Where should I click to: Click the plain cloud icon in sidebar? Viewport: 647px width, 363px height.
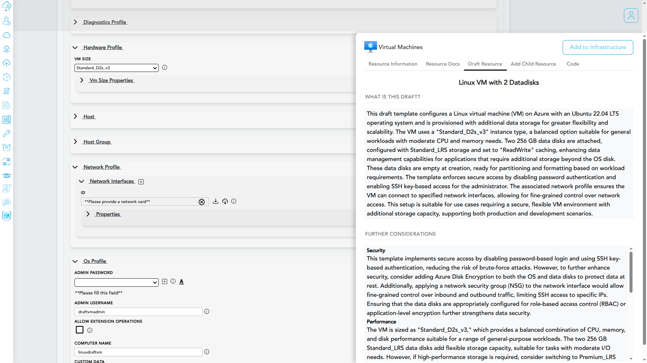(6, 35)
